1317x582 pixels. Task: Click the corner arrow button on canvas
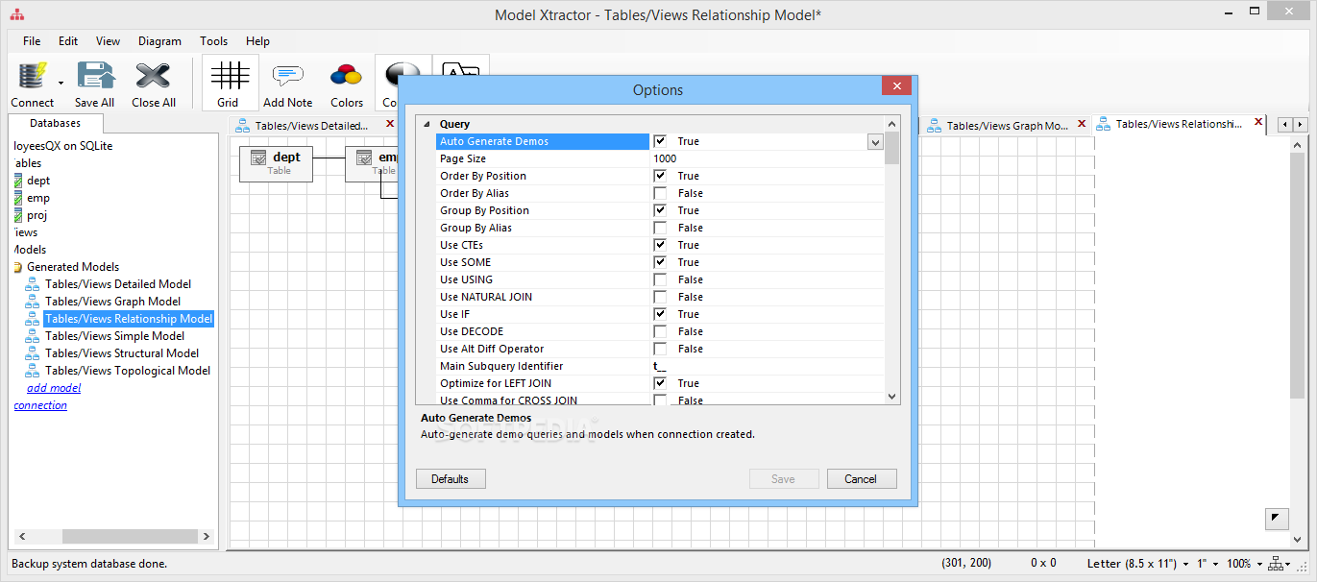(x=1276, y=519)
